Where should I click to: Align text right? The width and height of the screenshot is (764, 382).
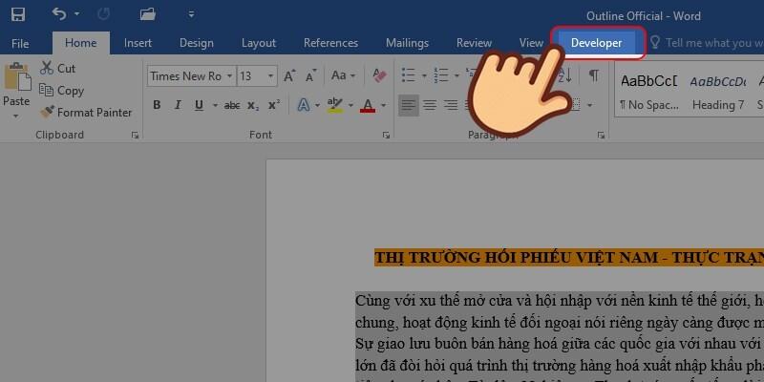tap(451, 105)
